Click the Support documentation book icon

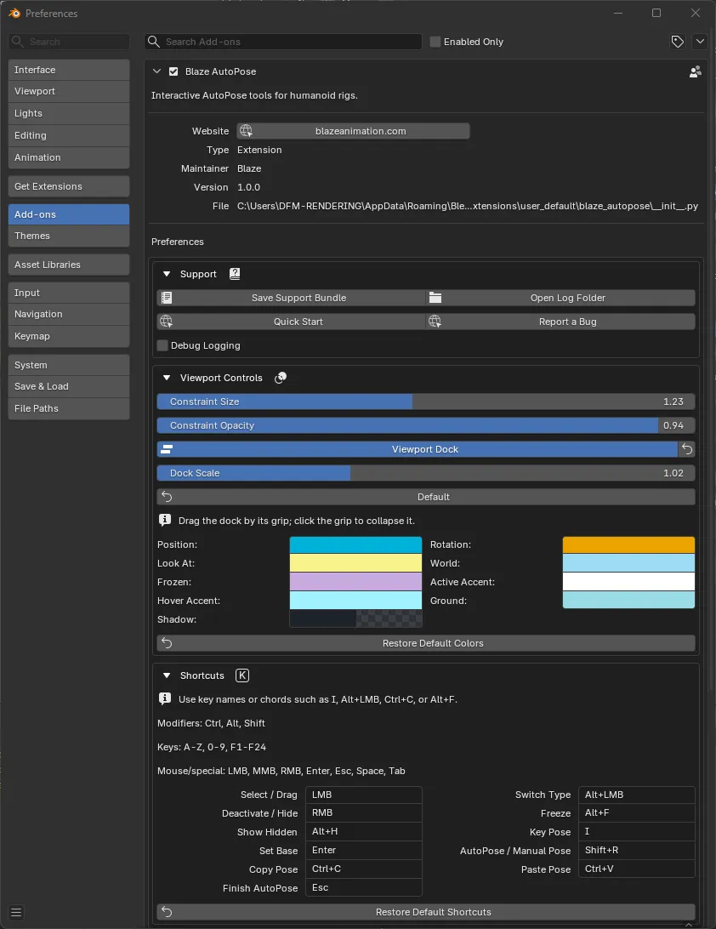pyautogui.click(x=235, y=274)
